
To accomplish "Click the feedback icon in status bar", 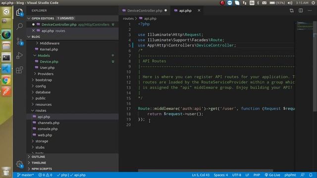I will coord(303,175).
